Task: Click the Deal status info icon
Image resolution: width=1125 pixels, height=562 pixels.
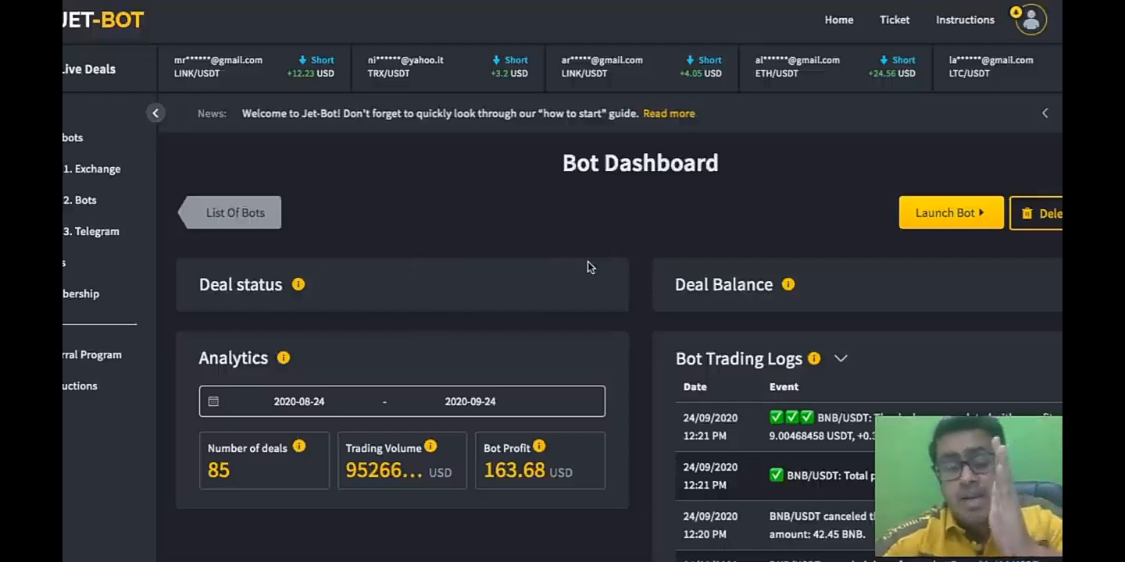Action: [298, 284]
